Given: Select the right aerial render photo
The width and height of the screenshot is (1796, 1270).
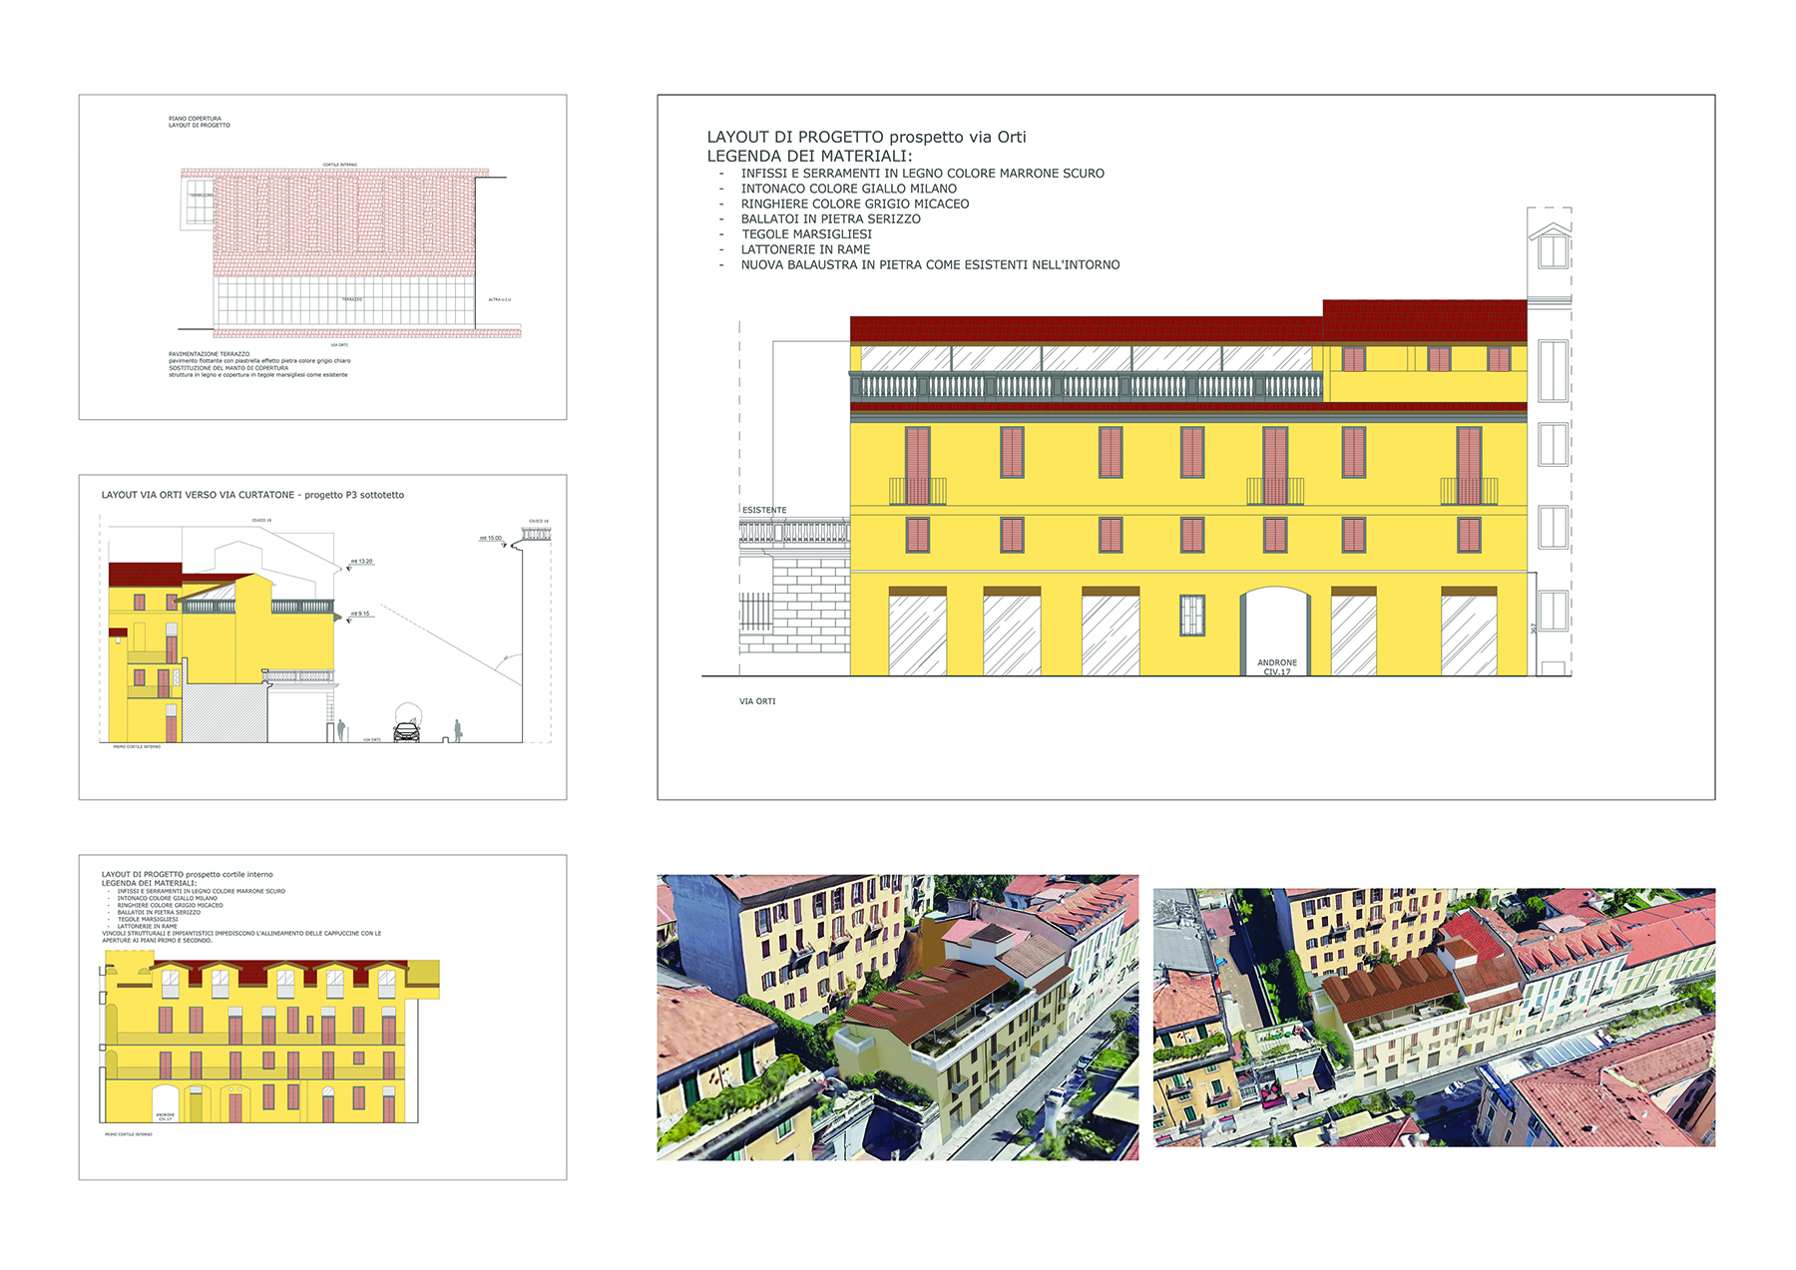Looking at the screenshot, I should (1434, 1017).
